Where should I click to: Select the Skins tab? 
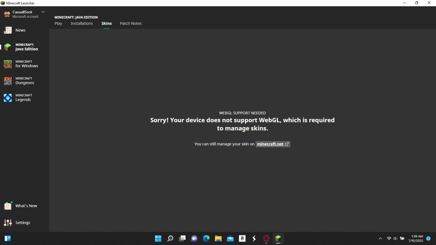point(107,23)
